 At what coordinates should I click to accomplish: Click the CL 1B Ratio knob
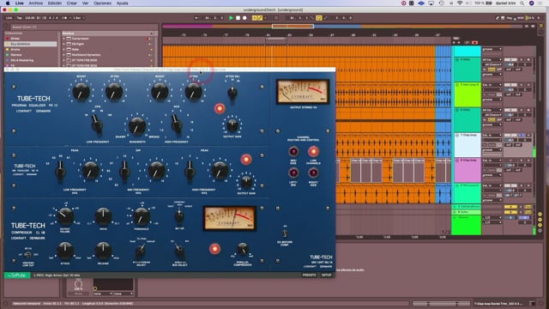103,216
